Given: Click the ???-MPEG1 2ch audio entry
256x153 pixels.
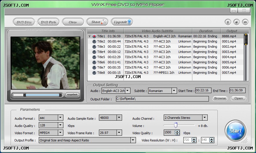Looking at the screenshot, I should (x=164, y=73).
